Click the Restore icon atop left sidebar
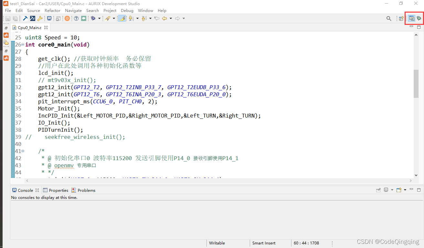The height and width of the screenshot is (248, 424). 6,28
